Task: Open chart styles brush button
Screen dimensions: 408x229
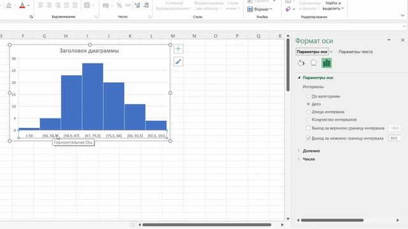Action: coord(178,62)
